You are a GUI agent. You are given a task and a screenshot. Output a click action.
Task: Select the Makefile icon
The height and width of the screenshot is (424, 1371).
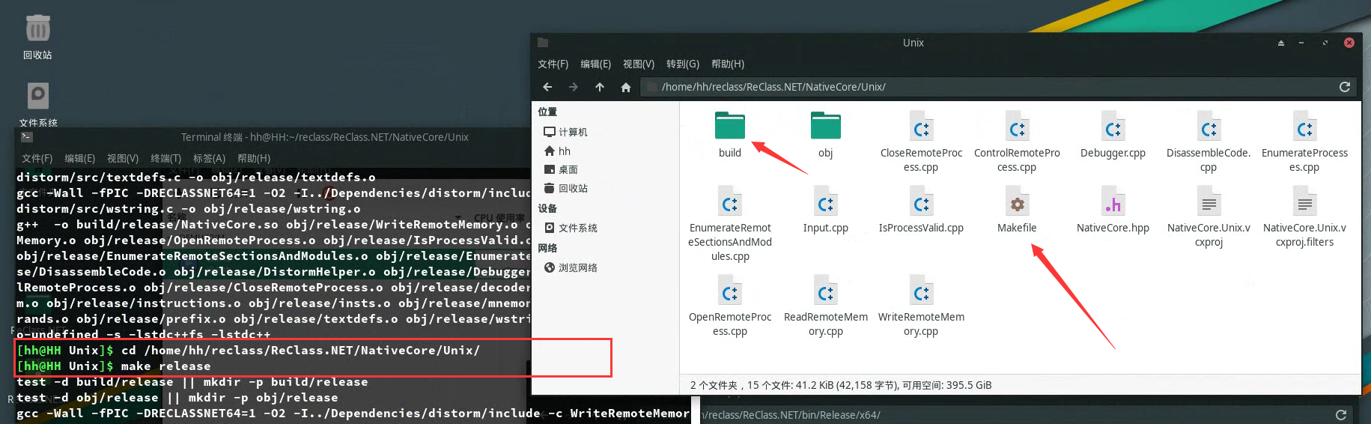point(1017,201)
